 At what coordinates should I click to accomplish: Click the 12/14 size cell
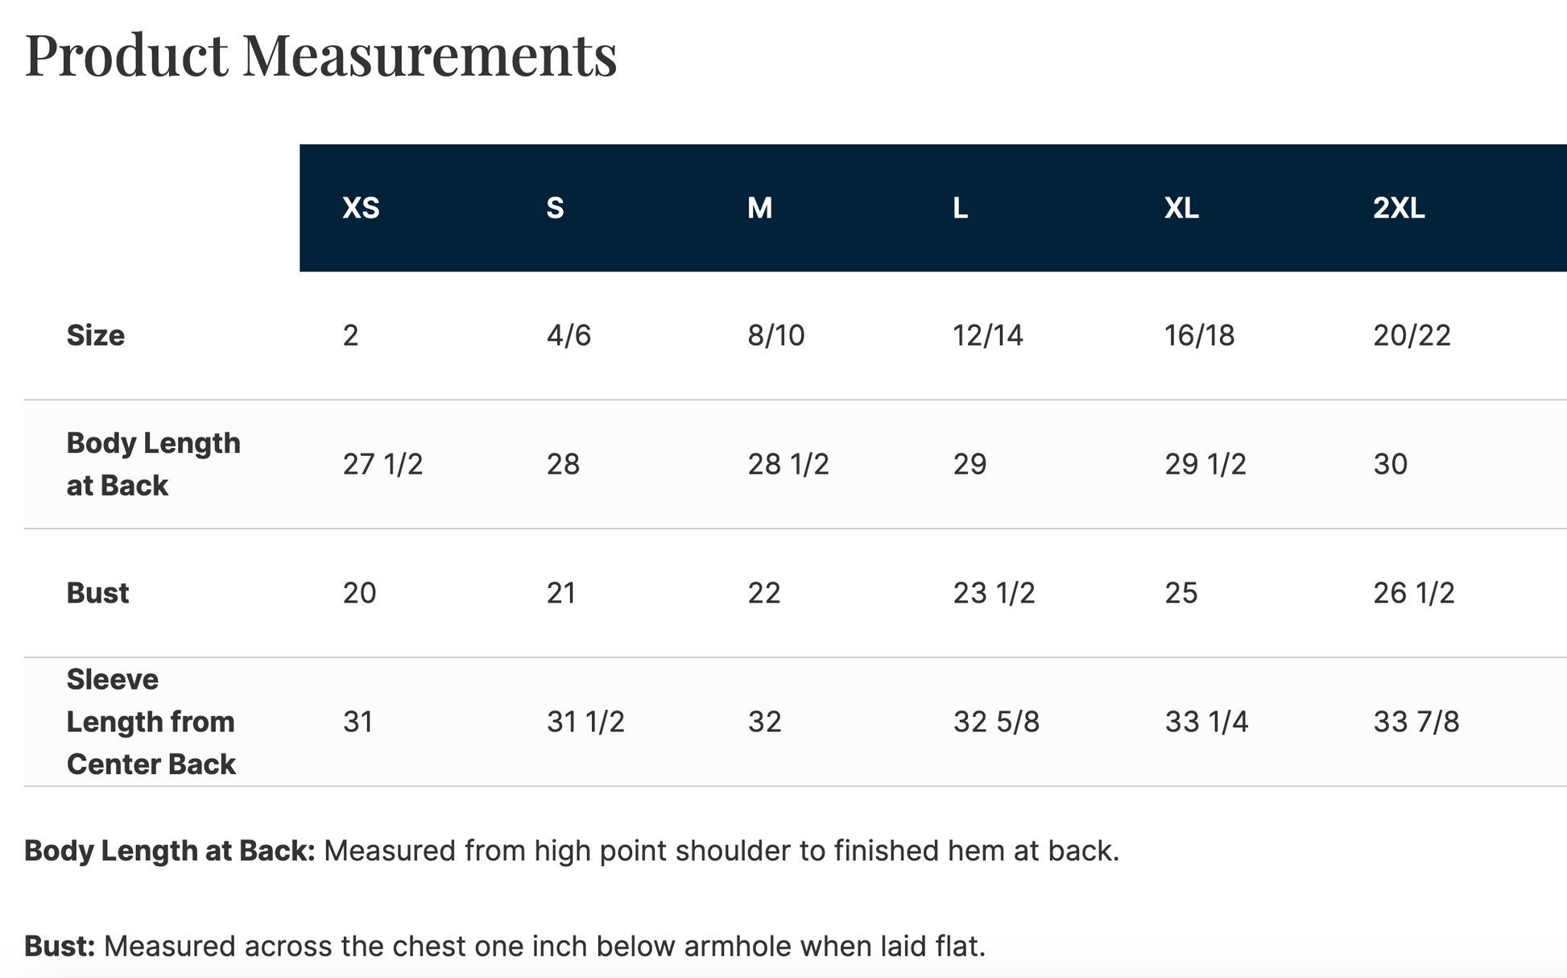[x=987, y=335]
